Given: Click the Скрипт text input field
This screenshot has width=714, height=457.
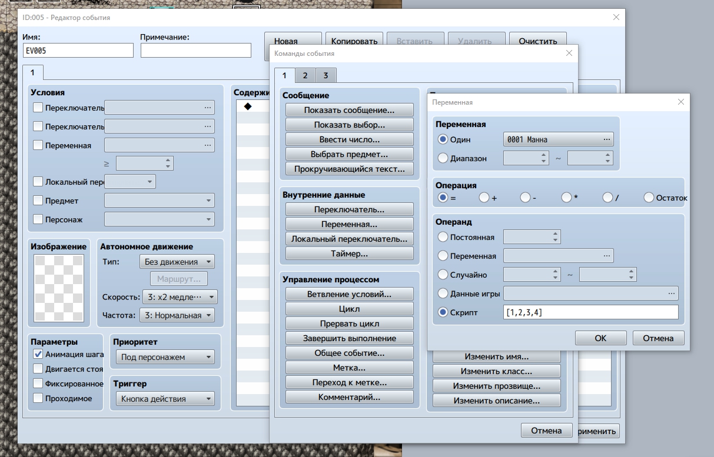Looking at the screenshot, I should 590,312.
